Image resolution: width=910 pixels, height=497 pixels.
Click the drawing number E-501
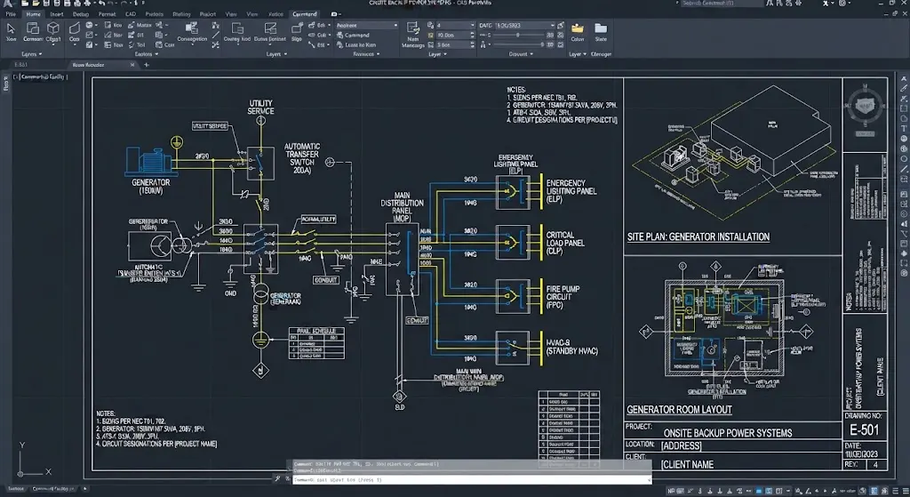[x=864, y=430]
